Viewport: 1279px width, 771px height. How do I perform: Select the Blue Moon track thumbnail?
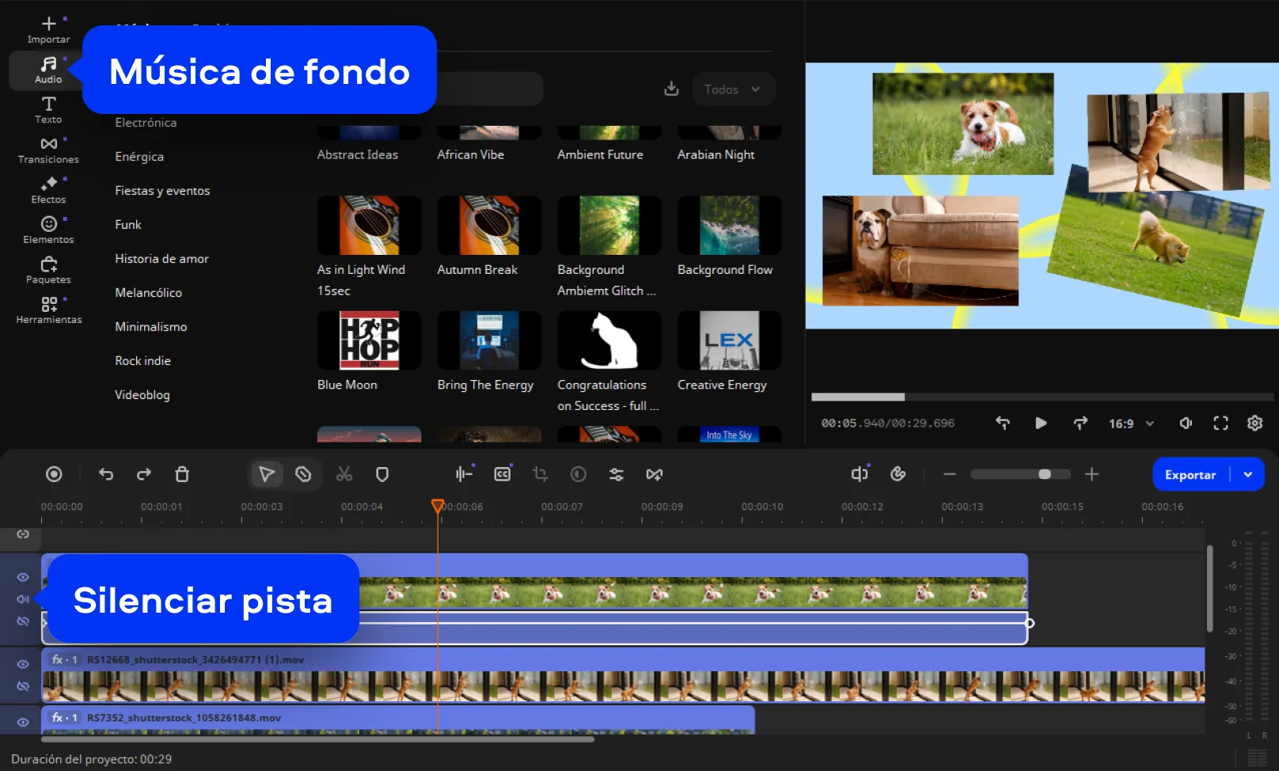[x=369, y=340]
